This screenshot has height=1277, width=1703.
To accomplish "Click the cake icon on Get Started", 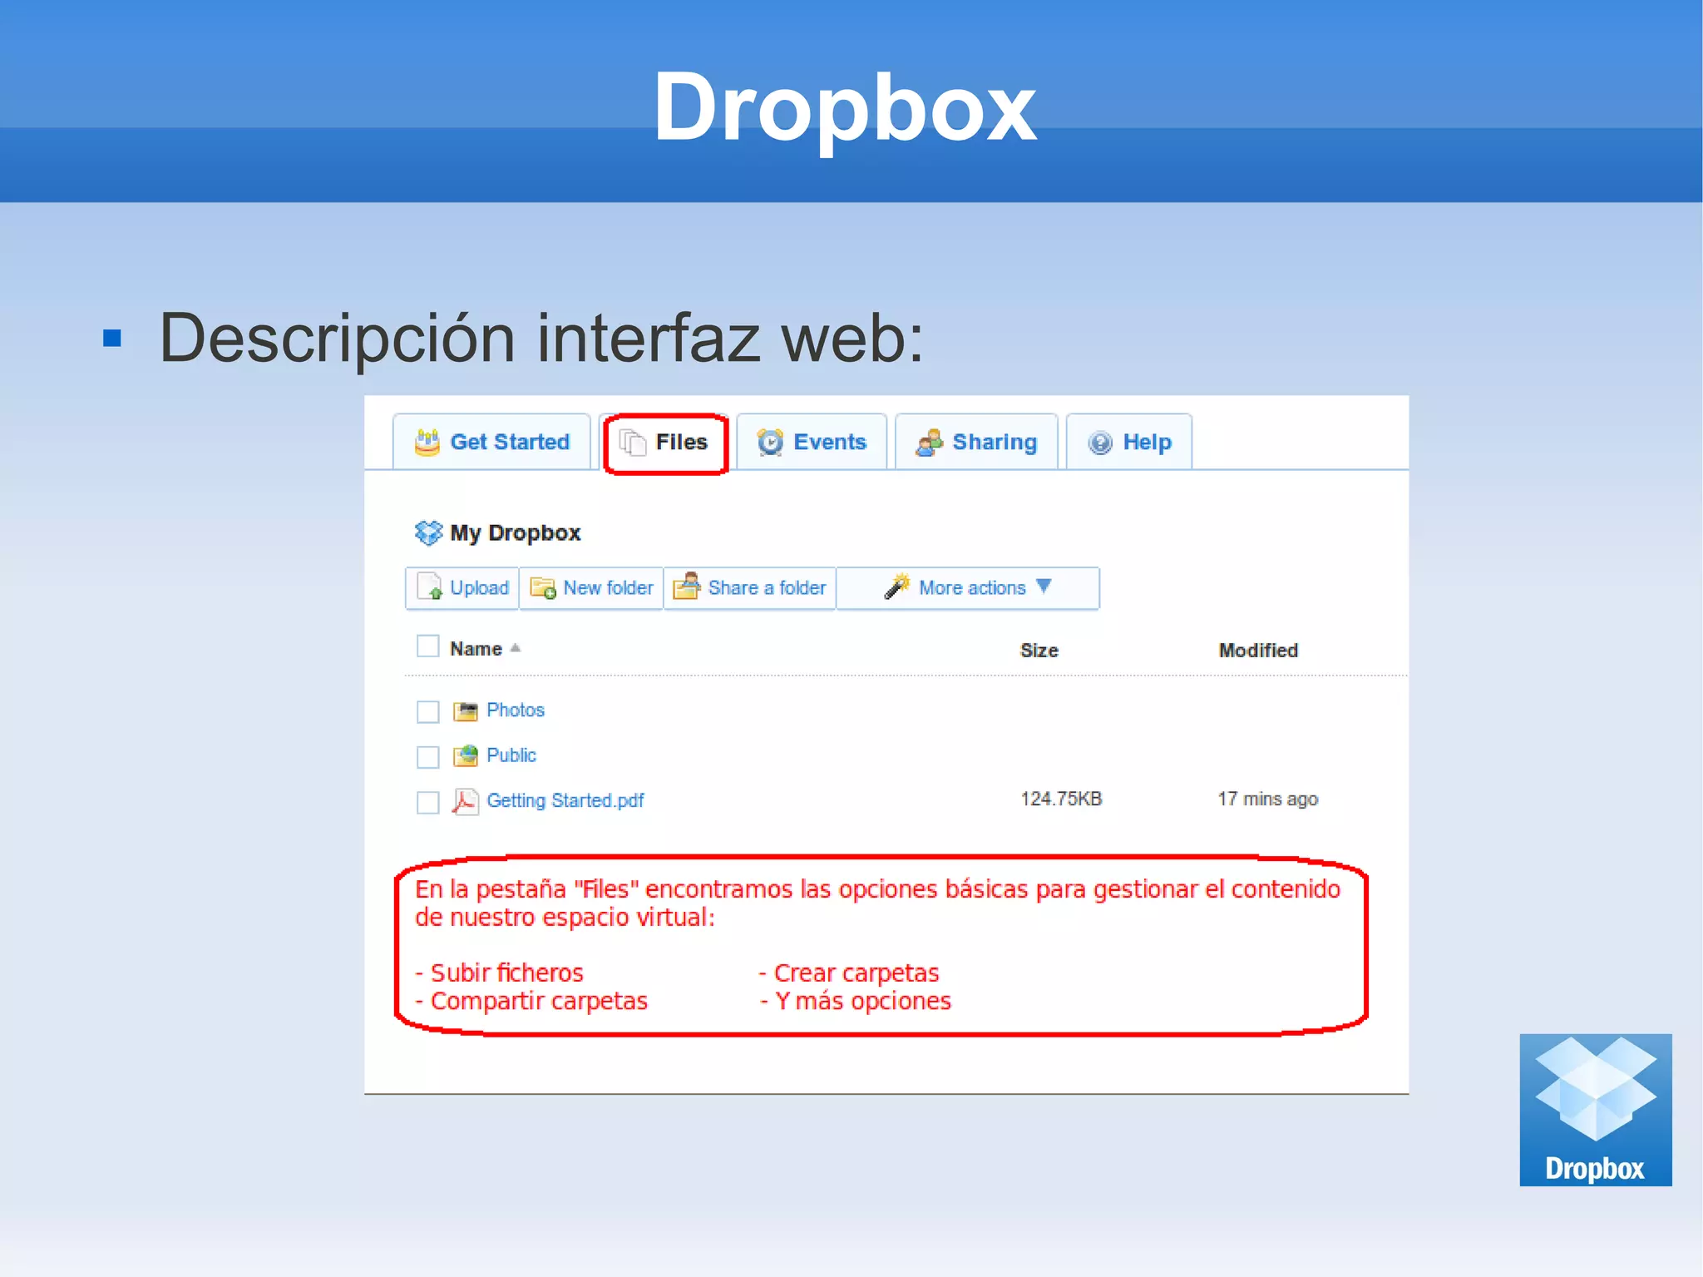I will (x=427, y=442).
